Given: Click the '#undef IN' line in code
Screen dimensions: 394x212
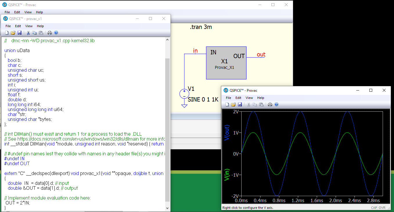Looking at the screenshot, I should point(15,158).
